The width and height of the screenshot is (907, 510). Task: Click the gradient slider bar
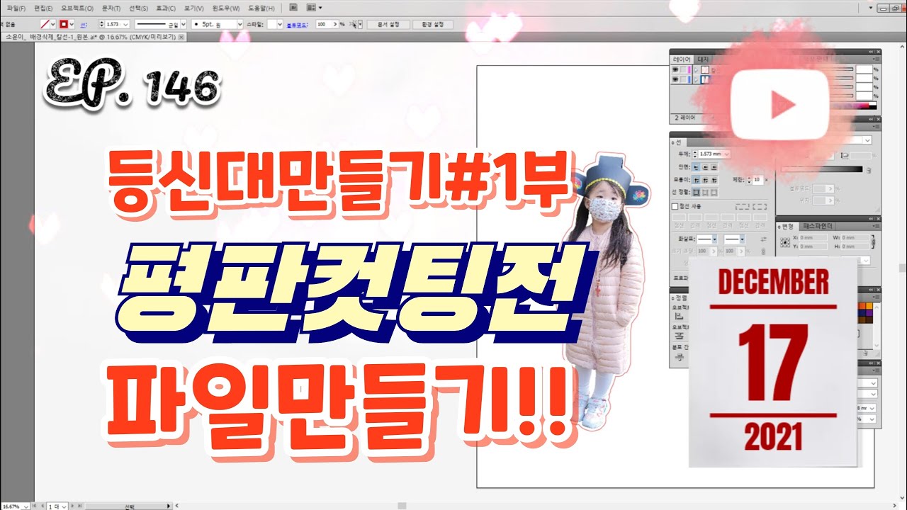click(822, 169)
